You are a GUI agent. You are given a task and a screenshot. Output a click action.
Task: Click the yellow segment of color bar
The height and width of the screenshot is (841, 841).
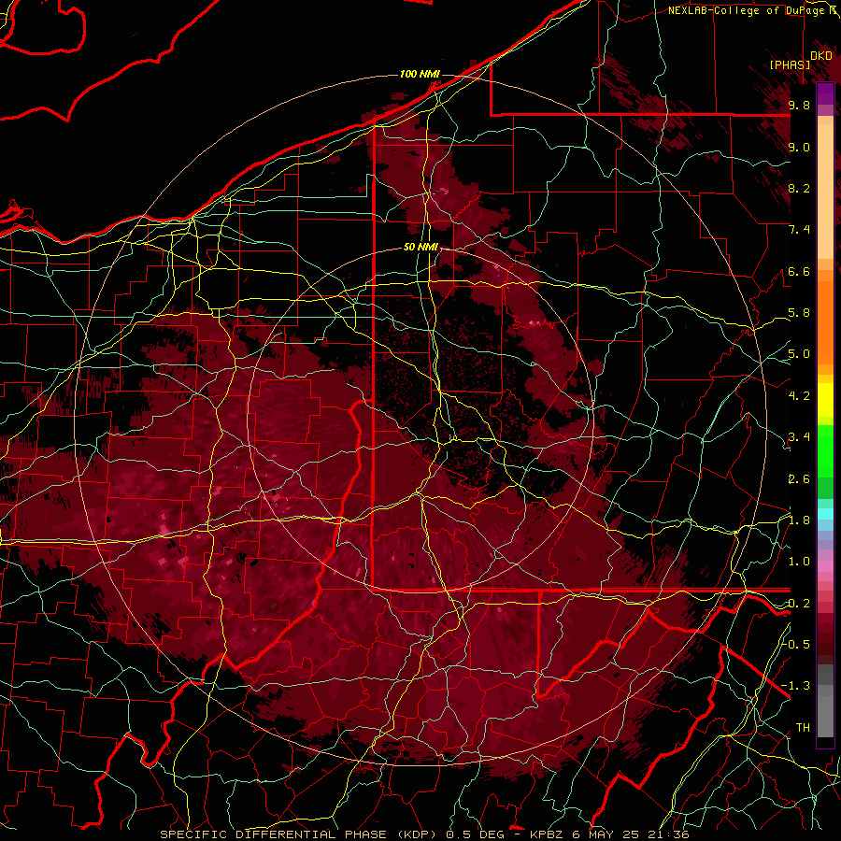pyautogui.click(x=825, y=400)
